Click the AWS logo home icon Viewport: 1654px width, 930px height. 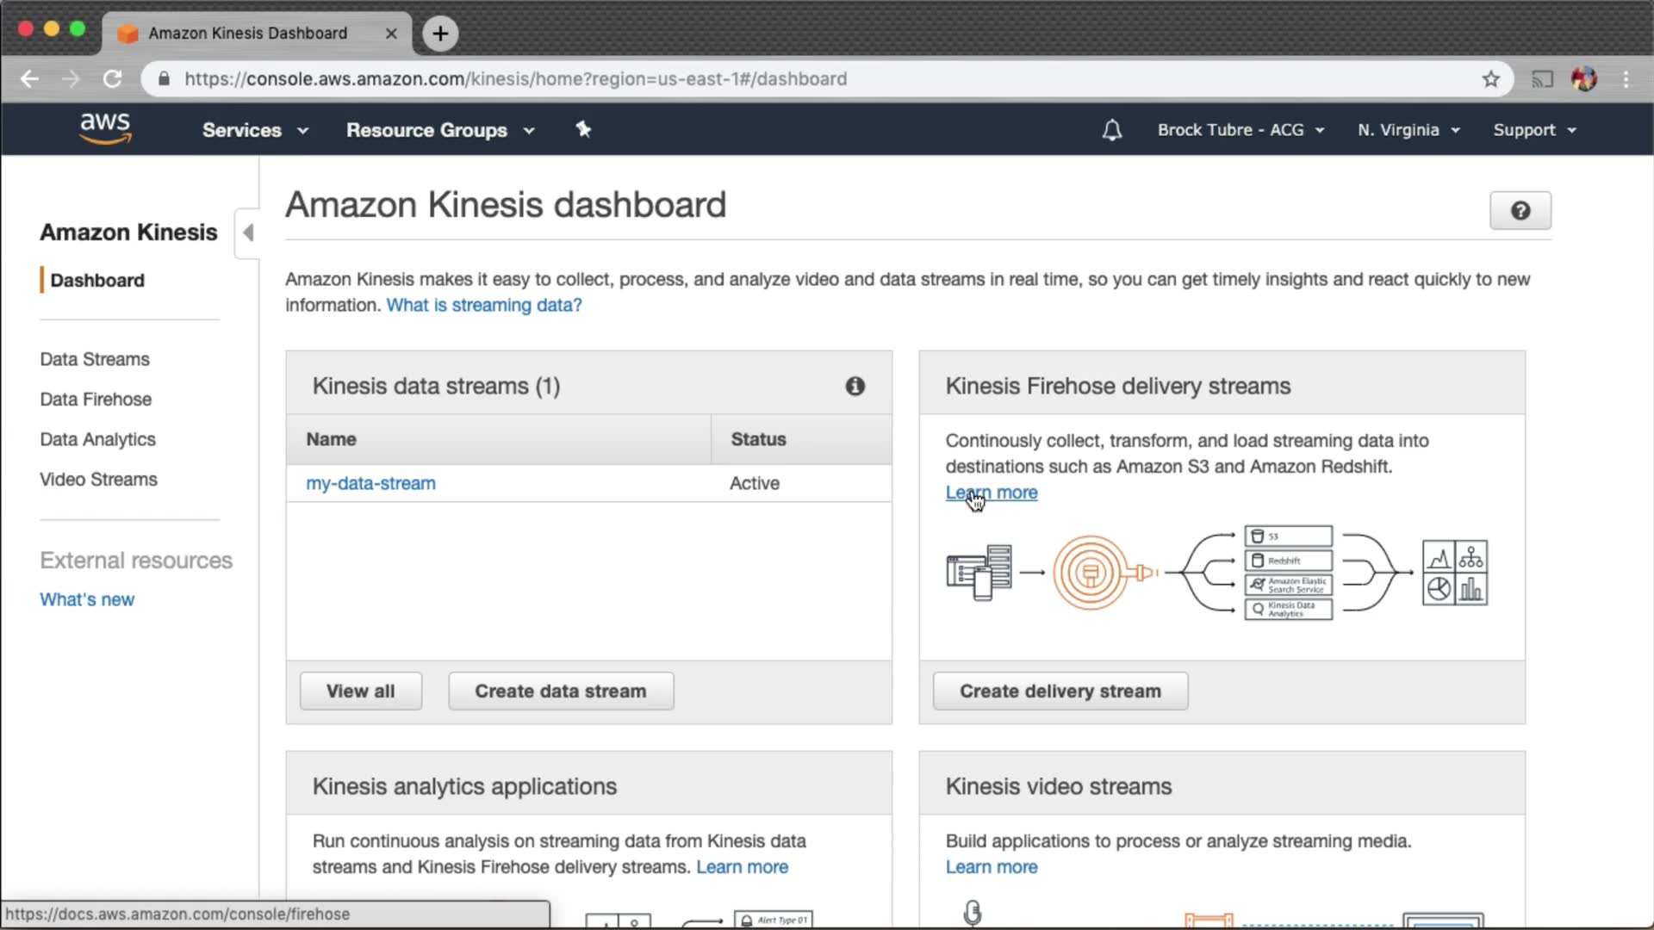tap(105, 128)
